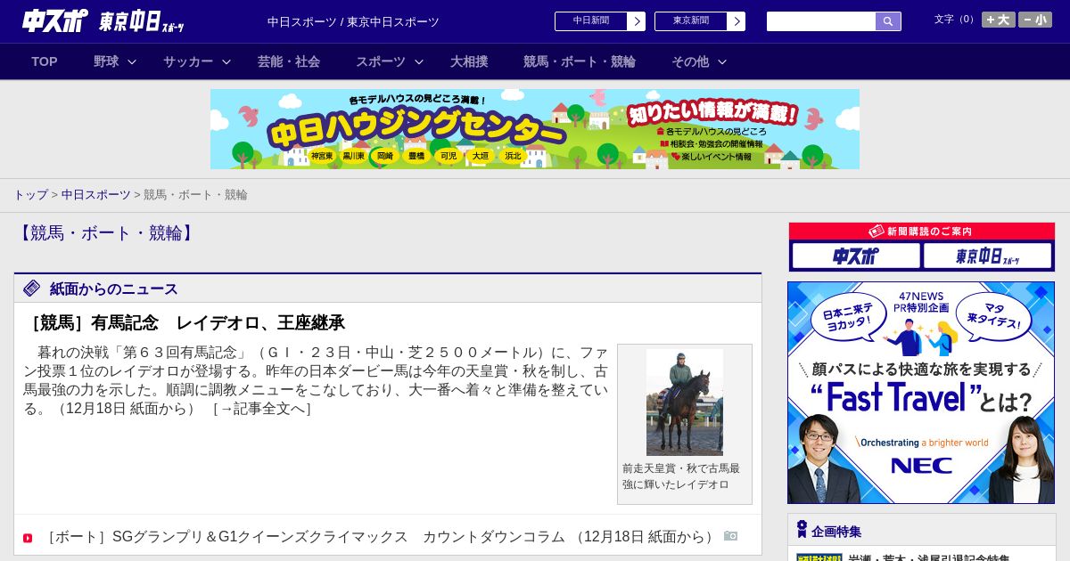Focus the site search input field
This screenshot has width=1070, height=561.
point(821,21)
